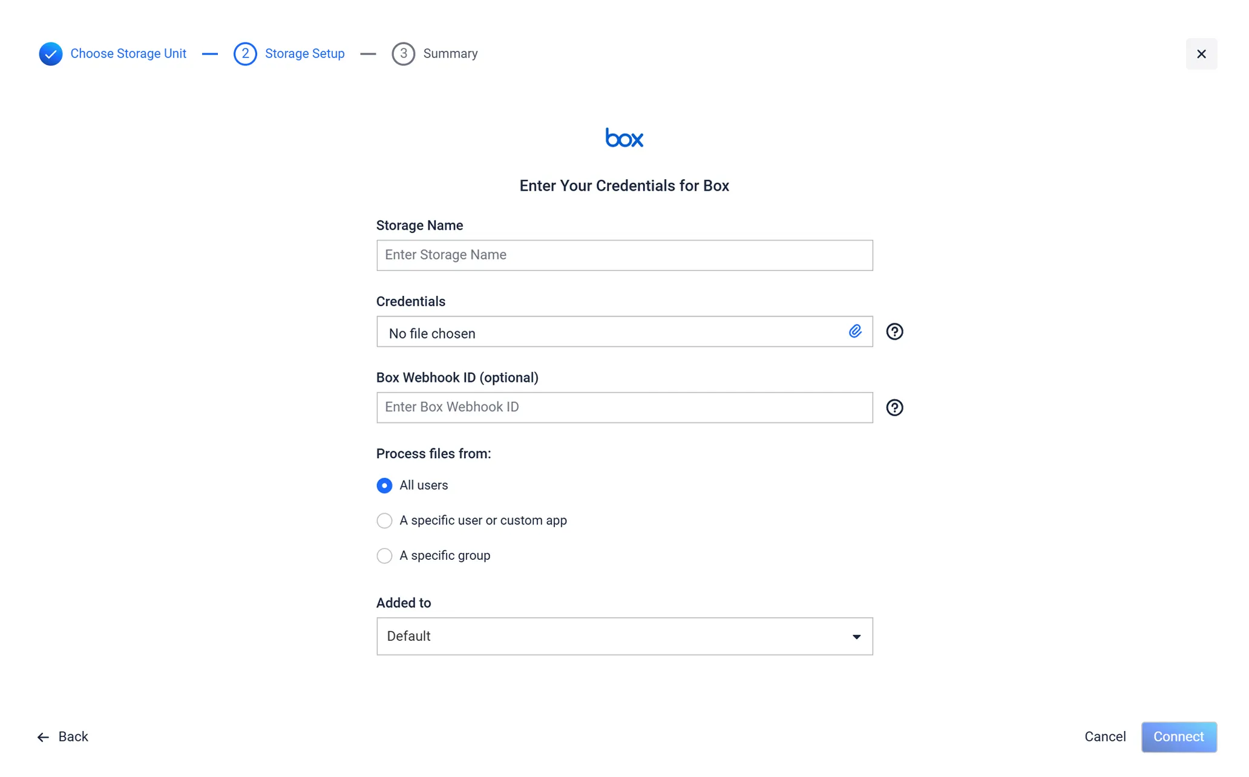Click the paperclip attach file icon

coord(854,331)
